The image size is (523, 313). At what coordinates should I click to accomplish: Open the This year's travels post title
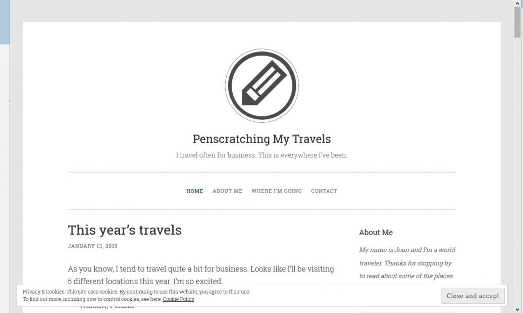point(125,230)
